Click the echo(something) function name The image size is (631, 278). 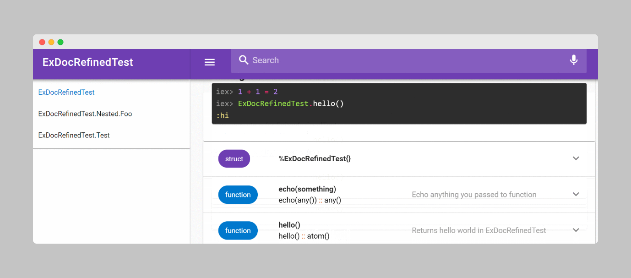(x=307, y=189)
